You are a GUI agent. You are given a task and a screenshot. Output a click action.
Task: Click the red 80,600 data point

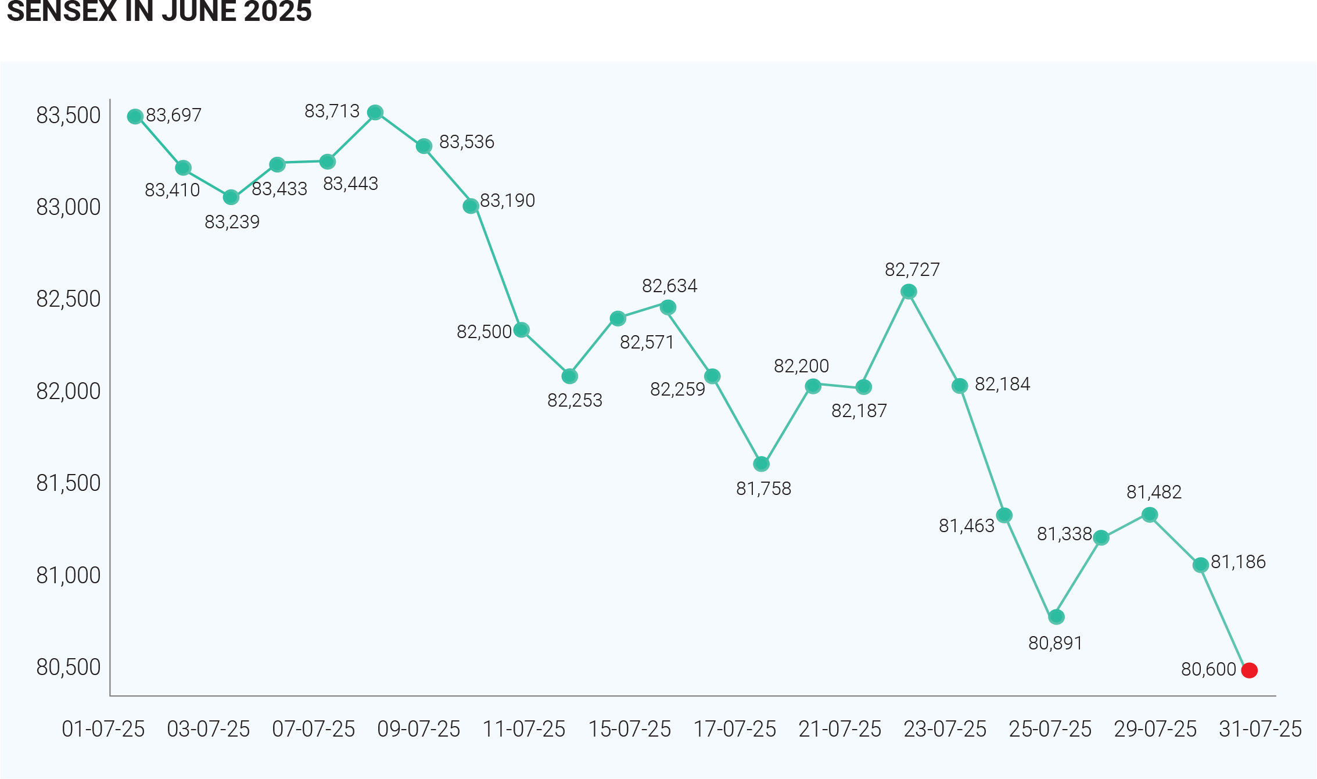1249,670
